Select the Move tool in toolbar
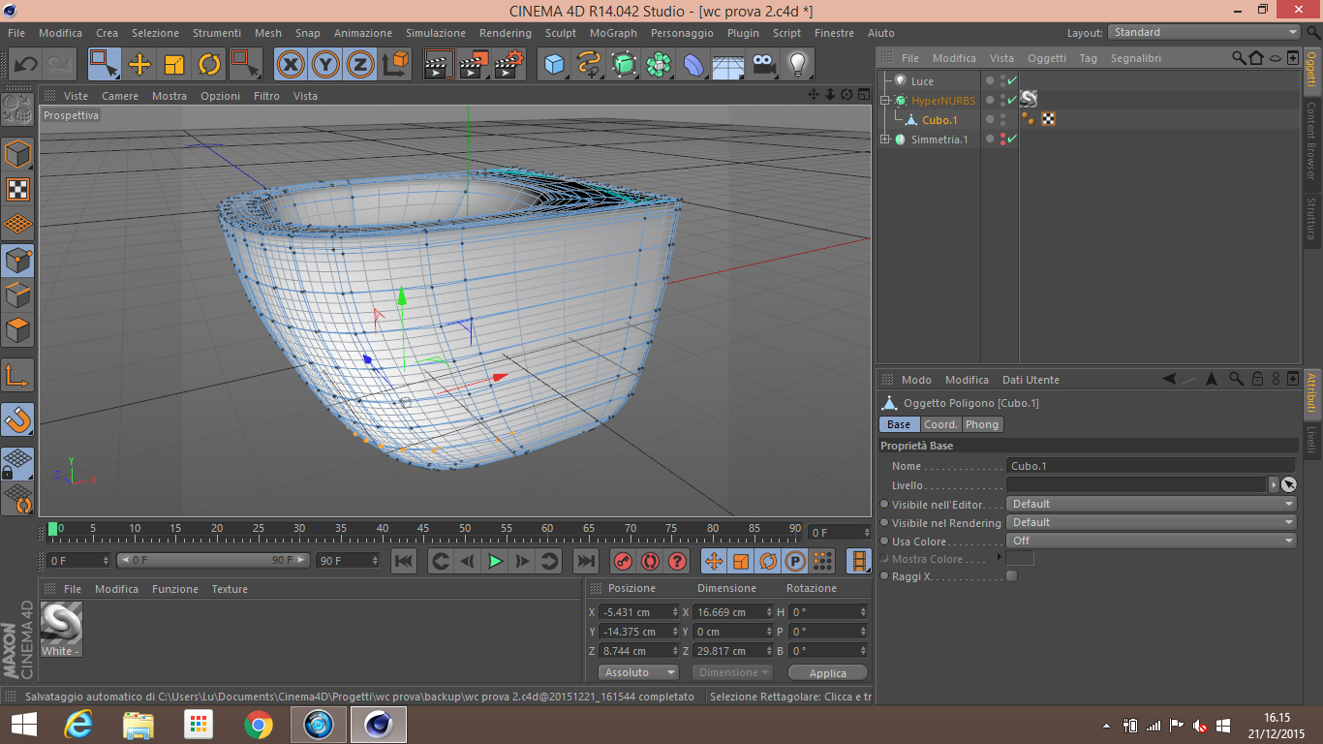Screen dimensions: 1323x744 (x=139, y=65)
